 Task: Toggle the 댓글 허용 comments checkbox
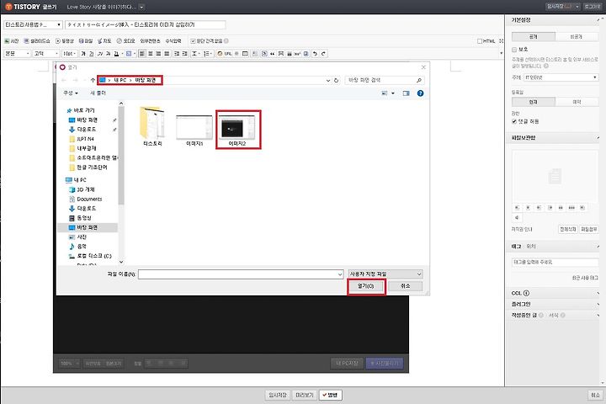pyautogui.click(x=514, y=121)
